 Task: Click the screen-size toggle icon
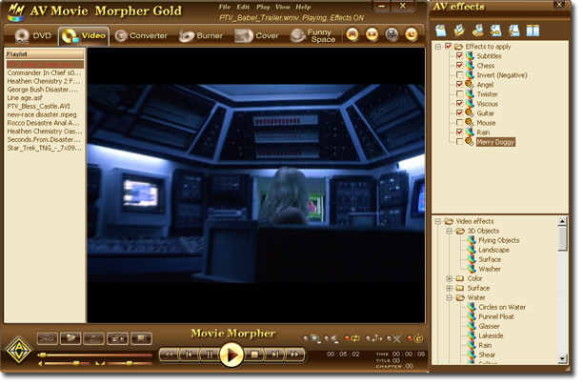(x=315, y=338)
